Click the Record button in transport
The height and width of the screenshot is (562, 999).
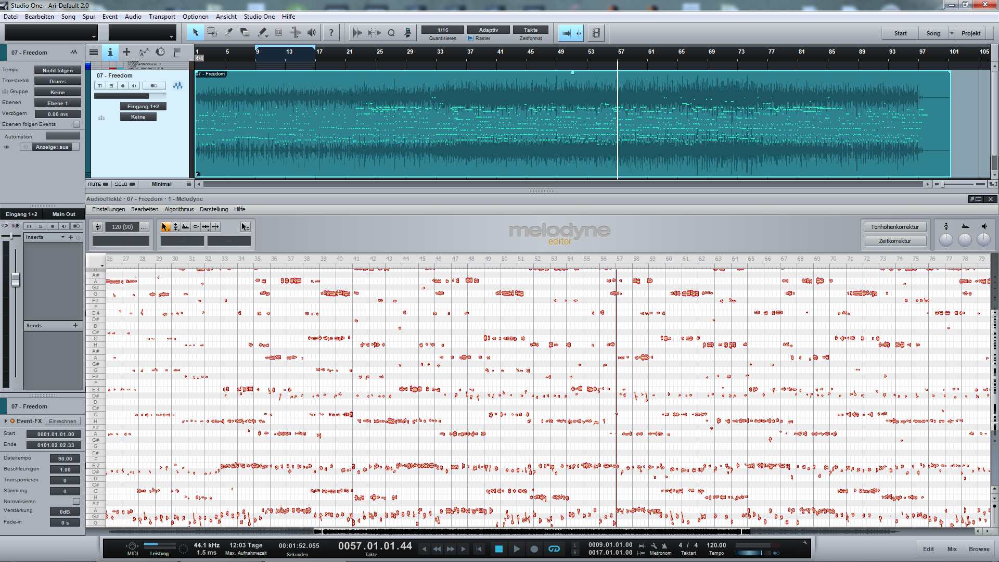pyautogui.click(x=534, y=548)
